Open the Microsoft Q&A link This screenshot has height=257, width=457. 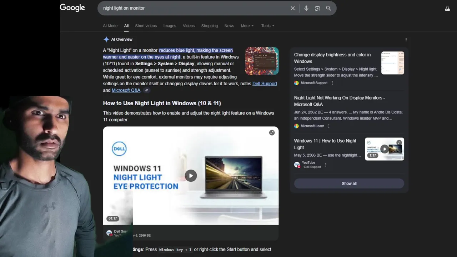point(126,90)
